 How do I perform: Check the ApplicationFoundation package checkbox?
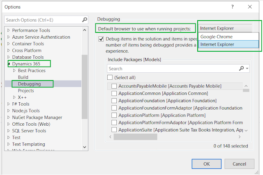pos(114,101)
